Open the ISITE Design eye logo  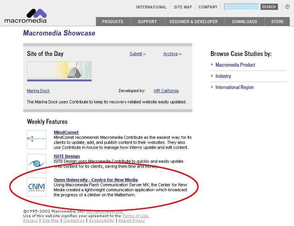pyautogui.click(x=37, y=163)
